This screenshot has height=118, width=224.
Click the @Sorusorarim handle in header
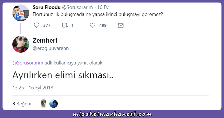pos(77,7)
